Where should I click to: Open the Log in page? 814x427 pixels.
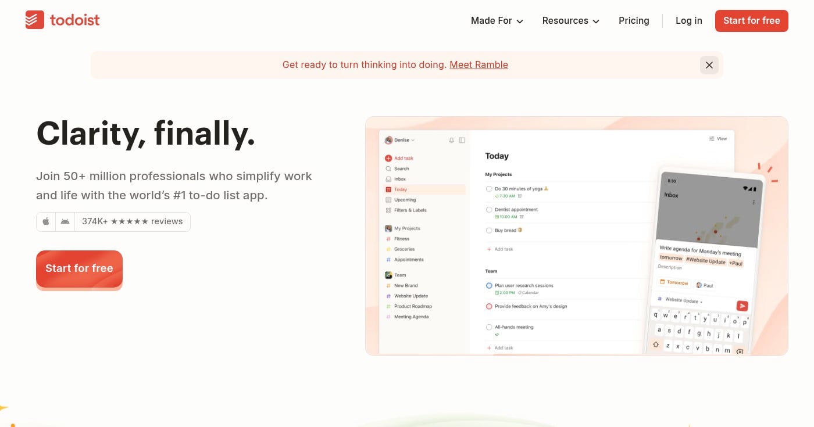689,21
